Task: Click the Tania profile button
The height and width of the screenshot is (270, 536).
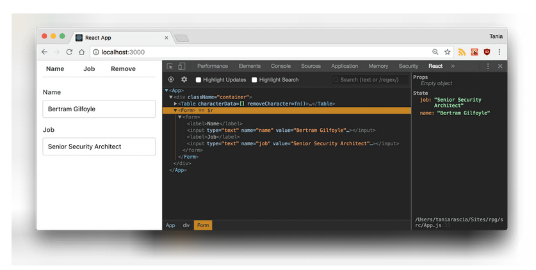Action: pyautogui.click(x=496, y=36)
